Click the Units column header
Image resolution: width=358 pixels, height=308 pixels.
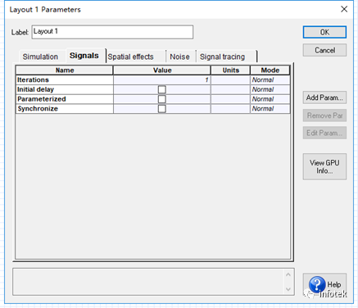230,70
